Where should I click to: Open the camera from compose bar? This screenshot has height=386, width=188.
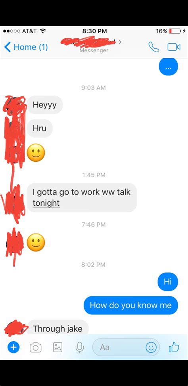coord(35,347)
